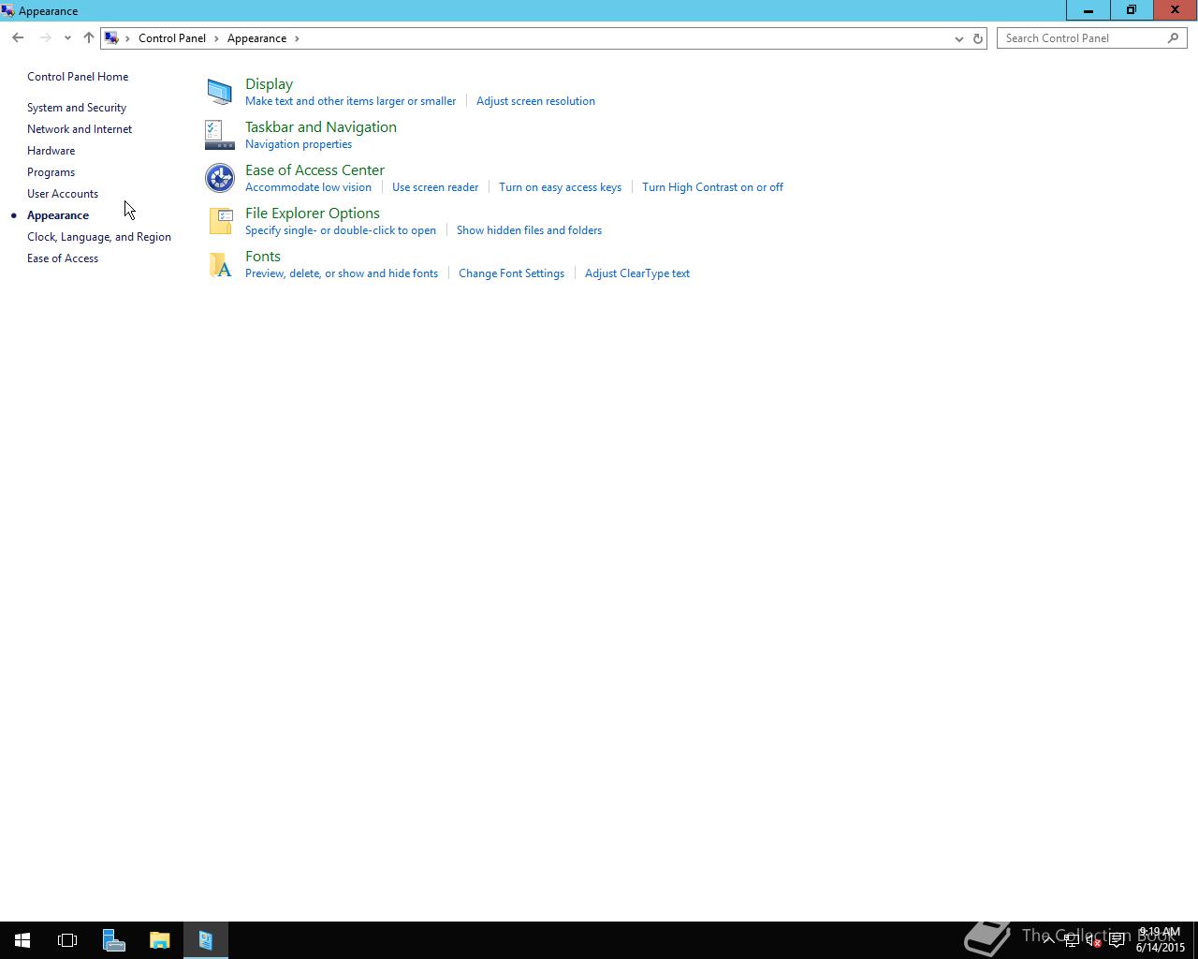Select User Accounts in the sidebar

(x=63, y=194)
